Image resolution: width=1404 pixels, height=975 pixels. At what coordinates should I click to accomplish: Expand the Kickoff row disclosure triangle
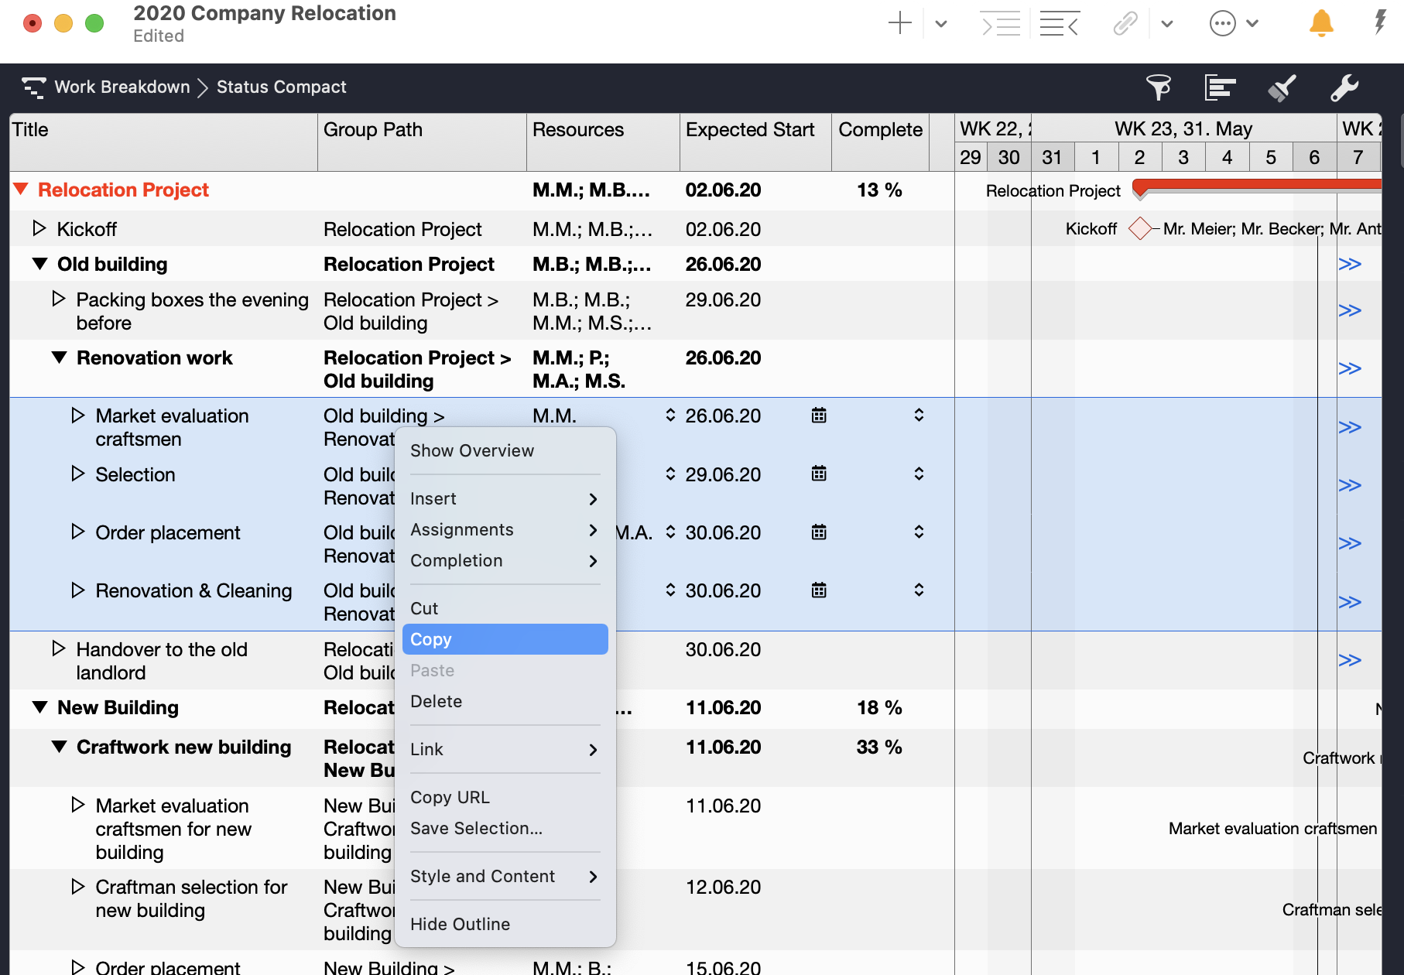[39, 227]
